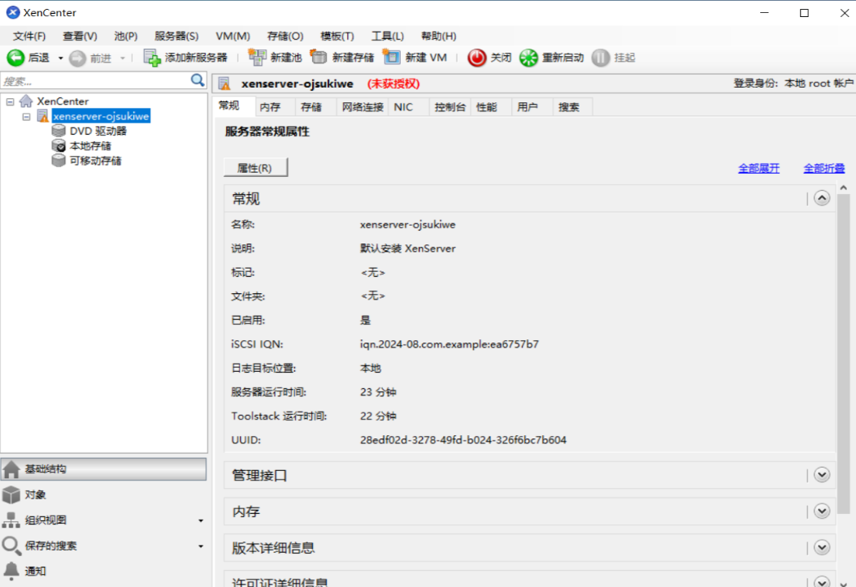The image size is (856, 587).
Task: Open the 服务器(S) menu
Action: click(176, 36)
